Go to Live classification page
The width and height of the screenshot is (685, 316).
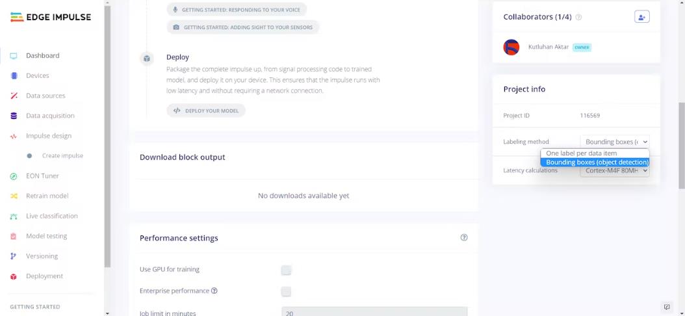click(x=51, y=216)
